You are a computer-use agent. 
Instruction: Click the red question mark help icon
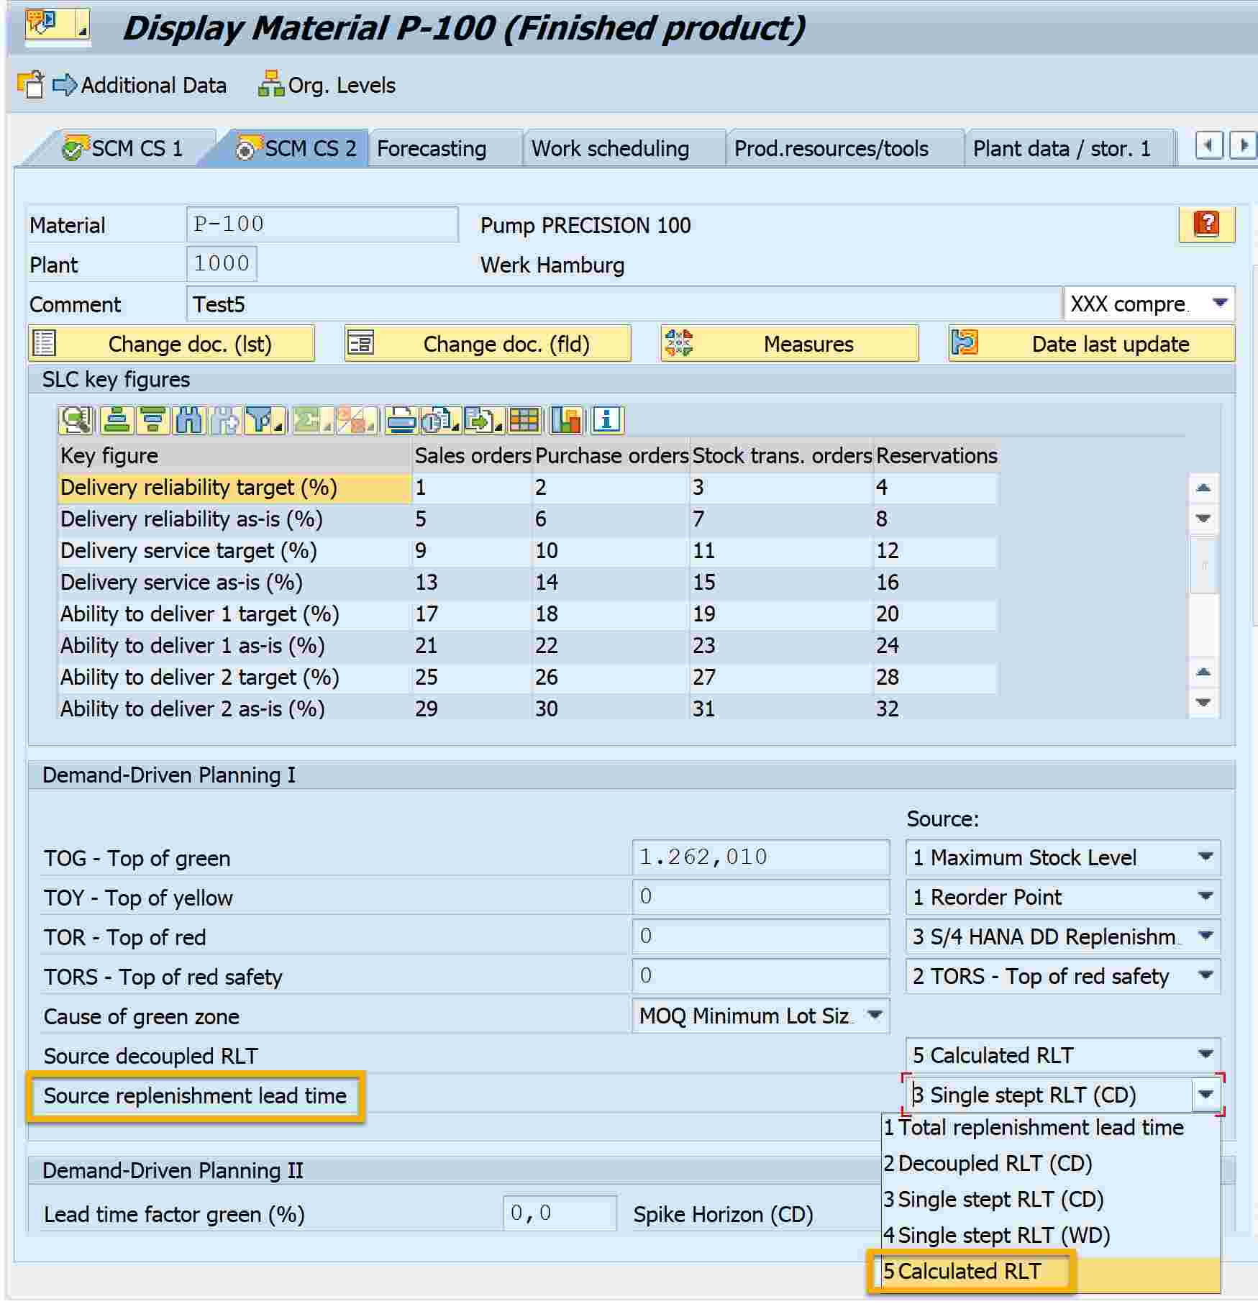[x=1206, y=224]
